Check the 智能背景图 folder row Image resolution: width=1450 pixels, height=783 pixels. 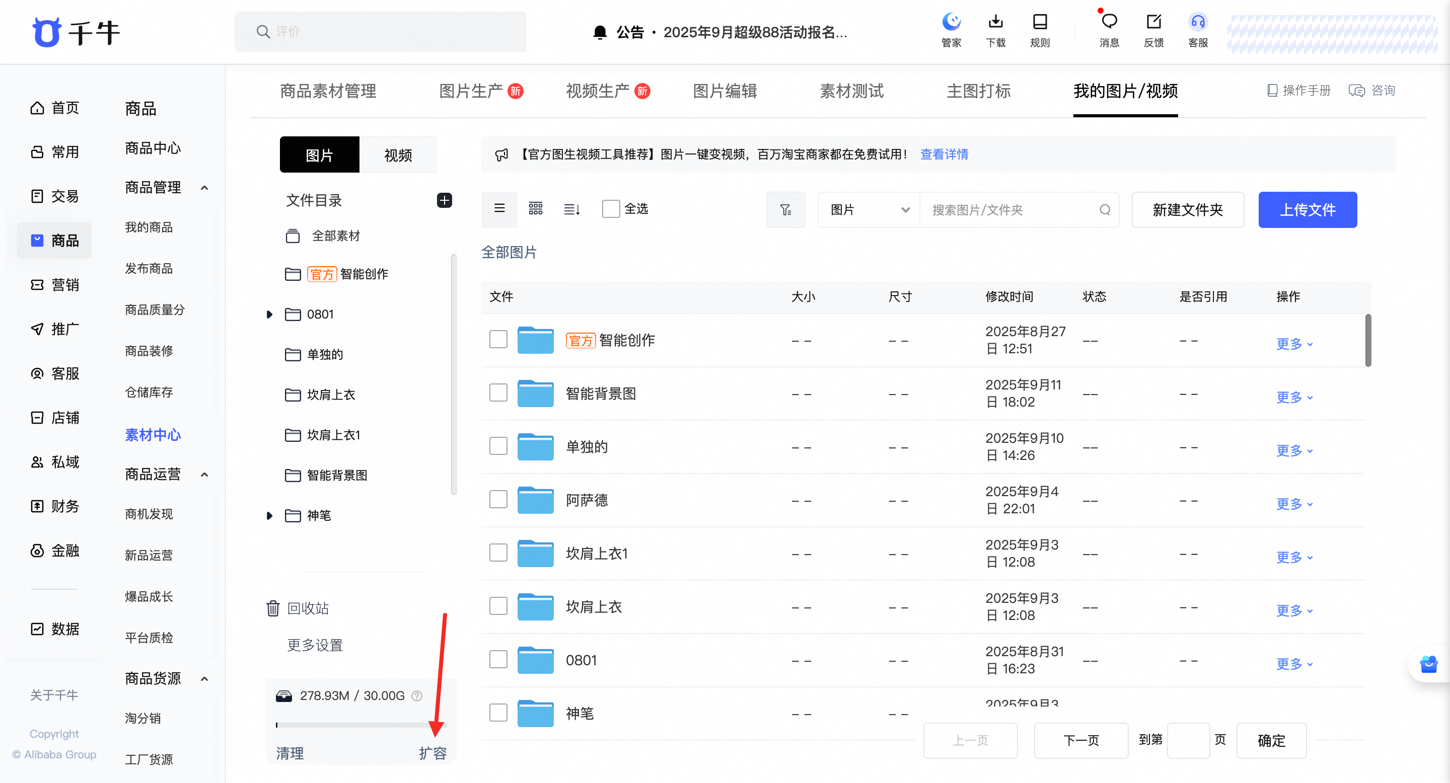(x=498, y=393)
